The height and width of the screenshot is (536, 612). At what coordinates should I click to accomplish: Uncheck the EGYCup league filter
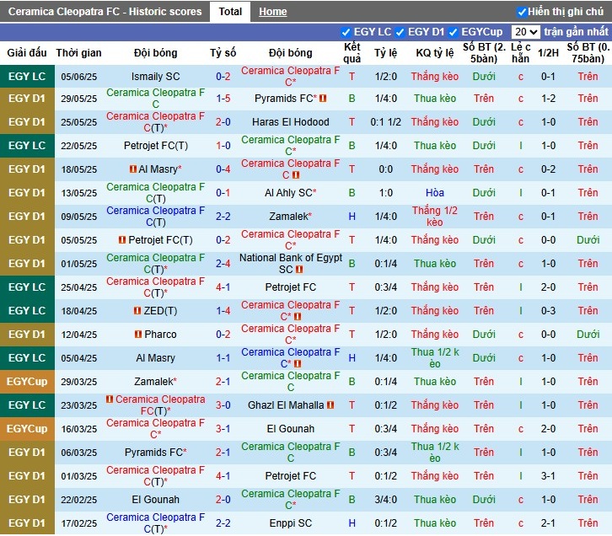pos(453,32)
